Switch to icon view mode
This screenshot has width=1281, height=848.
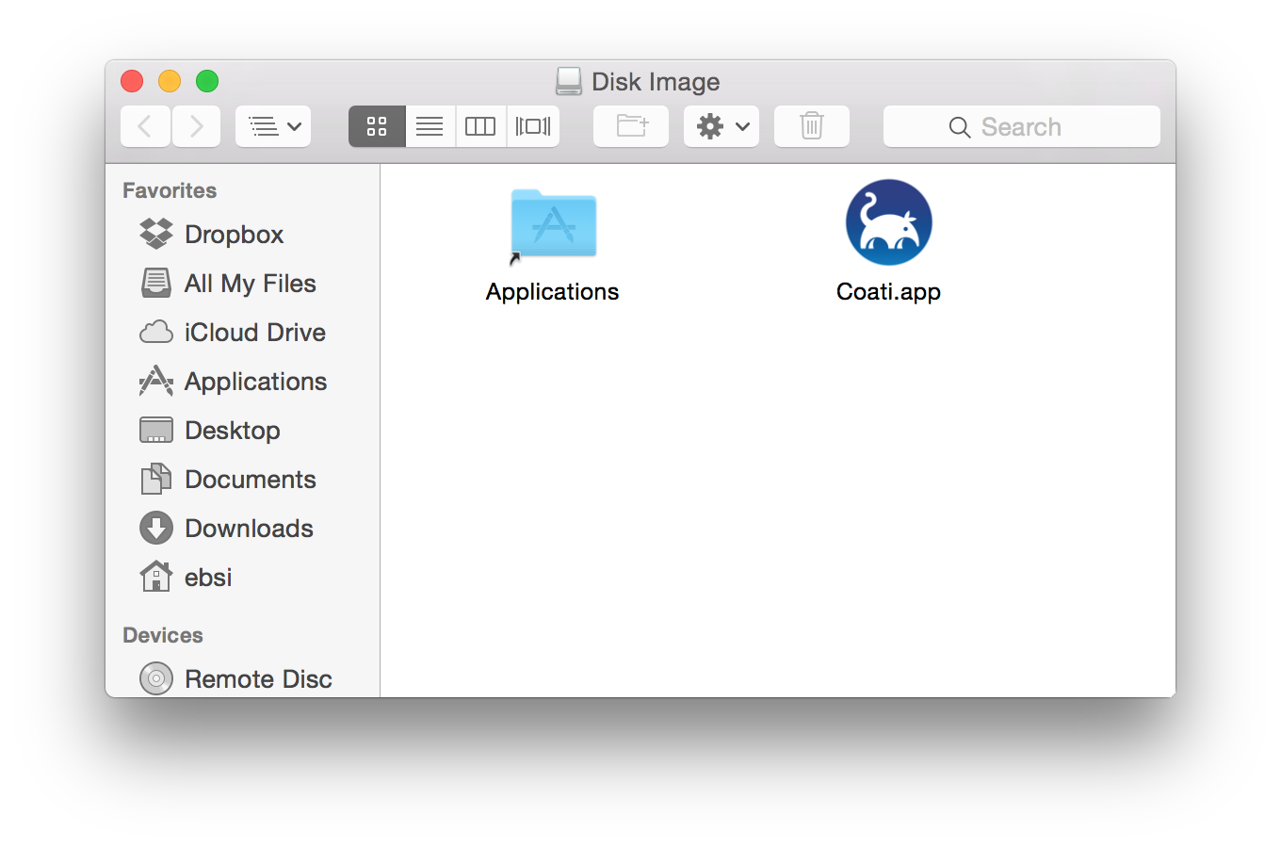pyautogui.click(x=377, y=126)
